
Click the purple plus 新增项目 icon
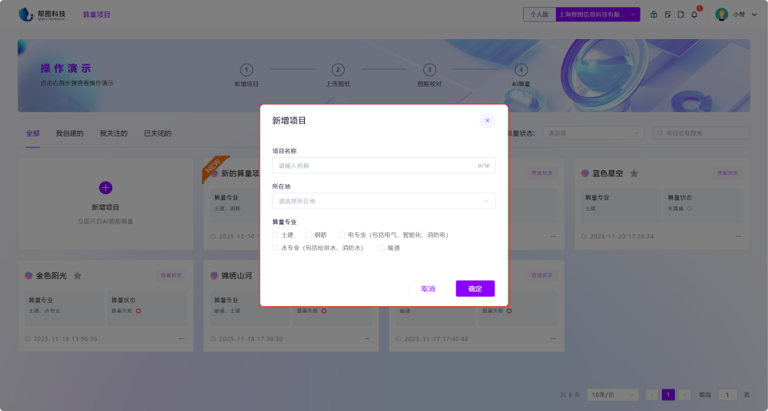[106, 188]
